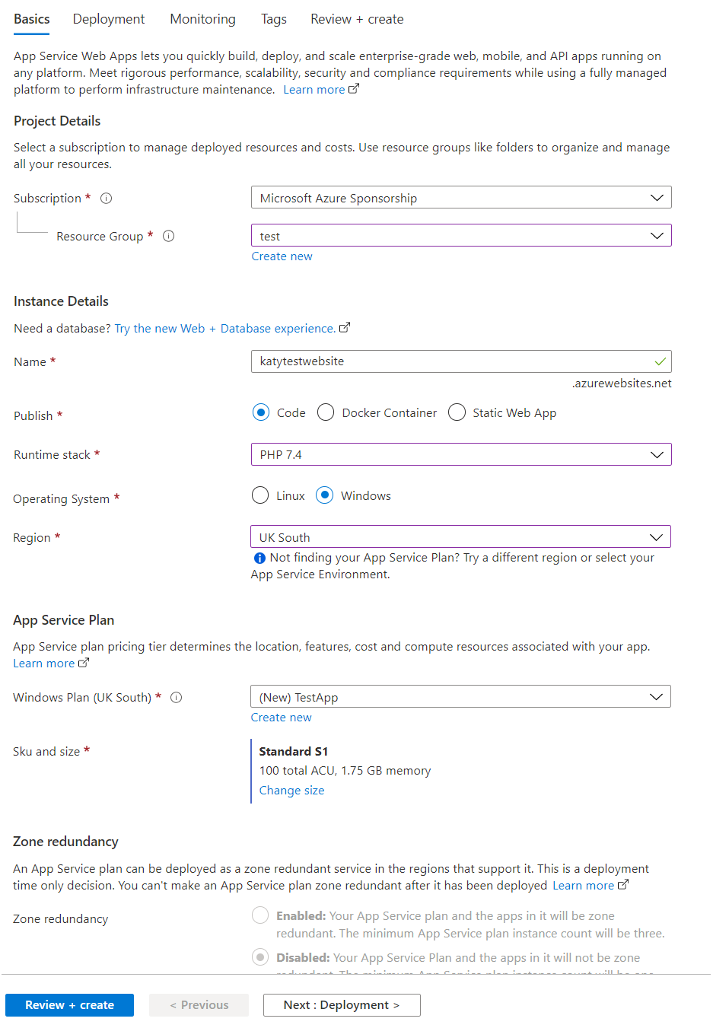713x1028 pixels.
Task: Click external link icon after Database experience
Action: point(345,328)
